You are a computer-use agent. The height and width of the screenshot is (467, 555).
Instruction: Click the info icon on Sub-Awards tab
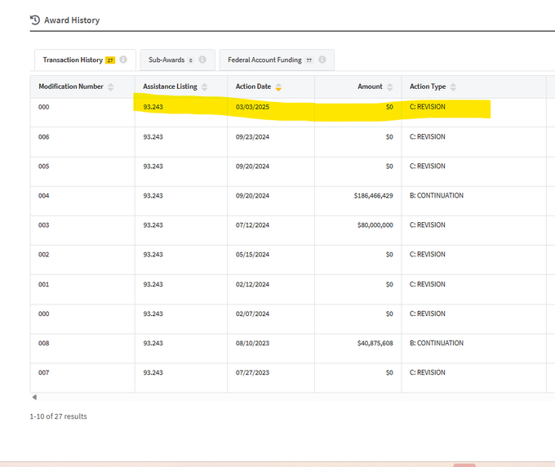tap(202, 60)
